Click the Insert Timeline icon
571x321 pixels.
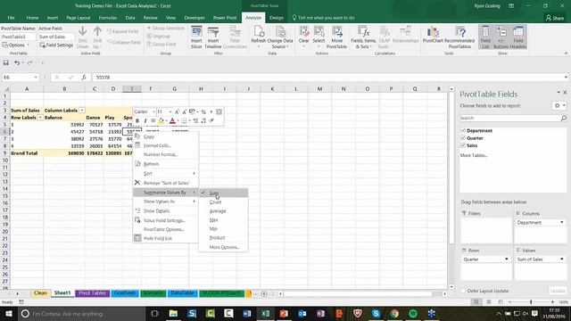click(213, 37)
